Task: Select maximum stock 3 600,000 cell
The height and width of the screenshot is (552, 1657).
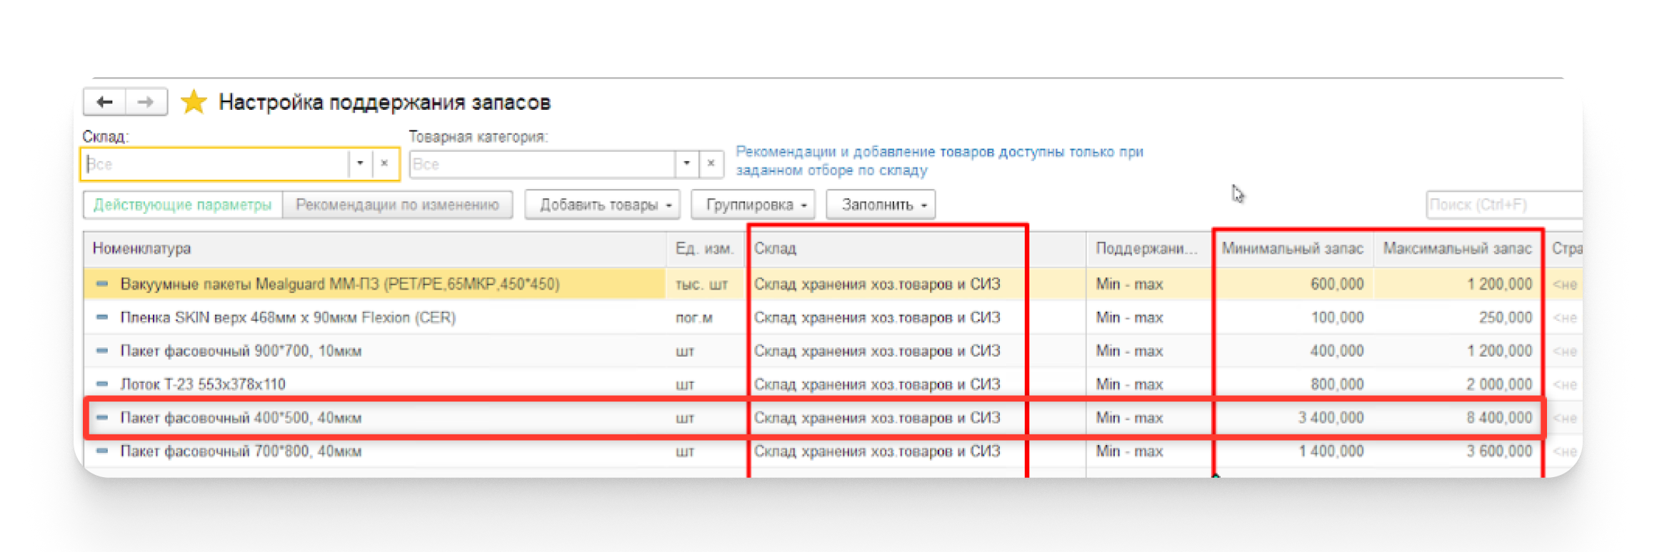Action: coord(1499,451)
